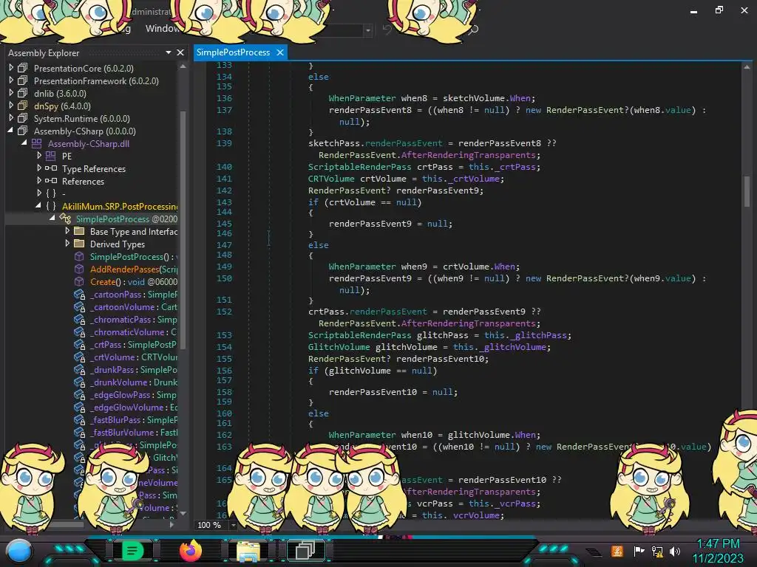Collapse the Assembly-CSharp (0.0.0.0) node

coord(10,131)
